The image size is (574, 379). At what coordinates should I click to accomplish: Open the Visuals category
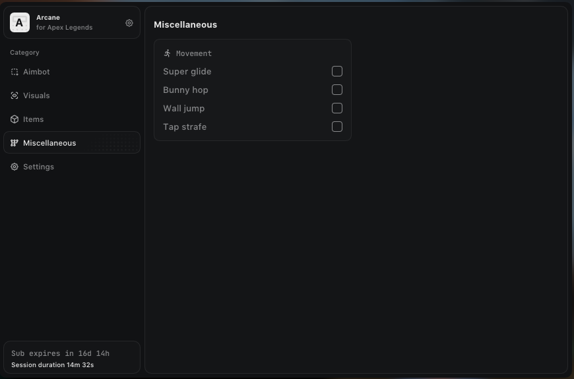pyautogui.click(x=36, y=96)
